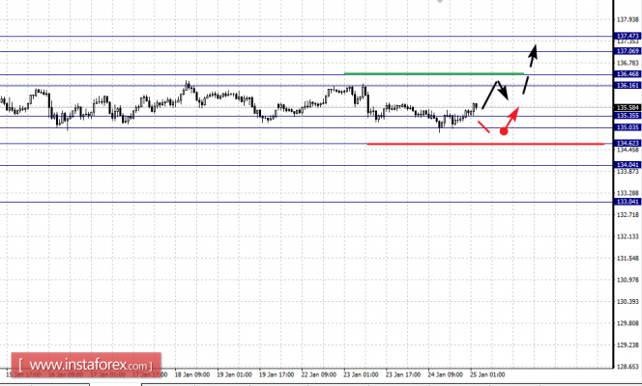Click the 18 Jan 09:00 time label
The image size is (642, 386).
[x=192, y=374]
